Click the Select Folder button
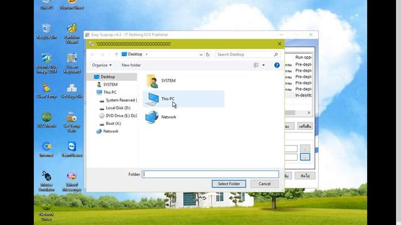This screenshot has width=401, height=225. [x=229, y=184]
